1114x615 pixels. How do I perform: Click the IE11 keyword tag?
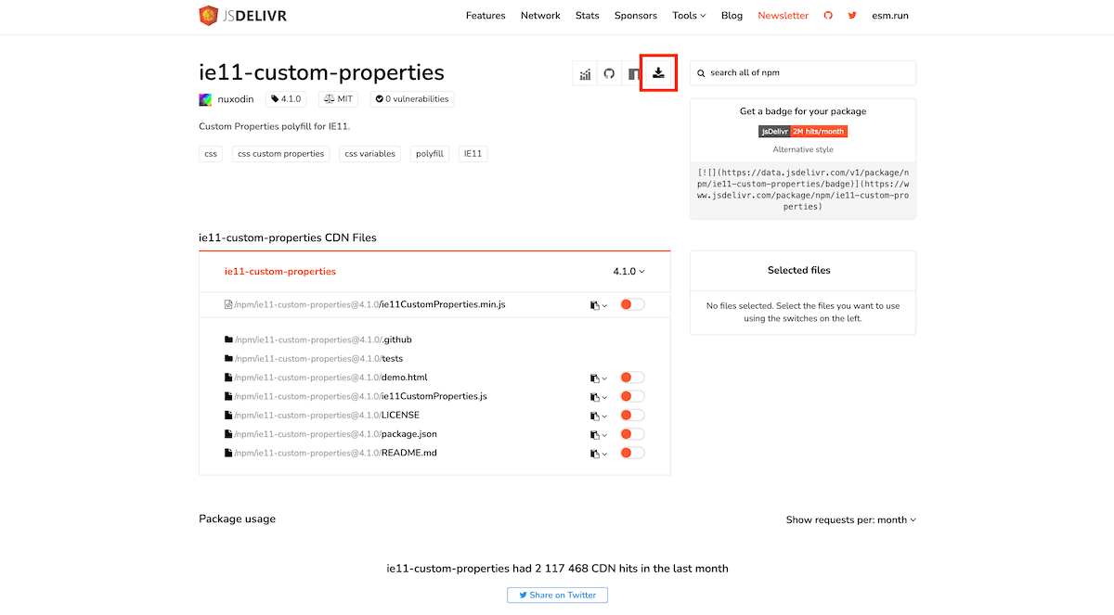point(473,154)
